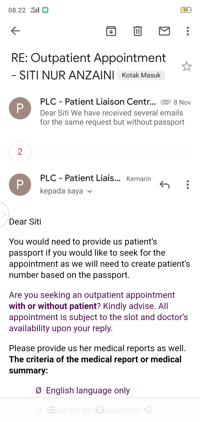
Task: Tap first message sender avatar P
Action: (x=20, y=108)
